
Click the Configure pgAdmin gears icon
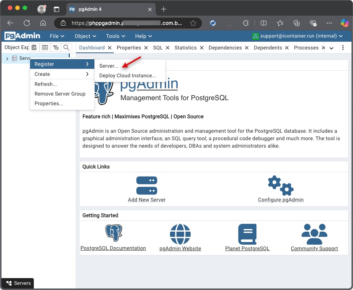click(281, 186)
